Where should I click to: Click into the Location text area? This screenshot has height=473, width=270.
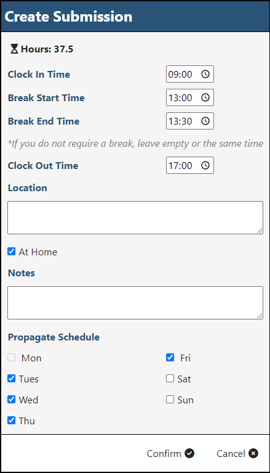(x=135, y=218)
